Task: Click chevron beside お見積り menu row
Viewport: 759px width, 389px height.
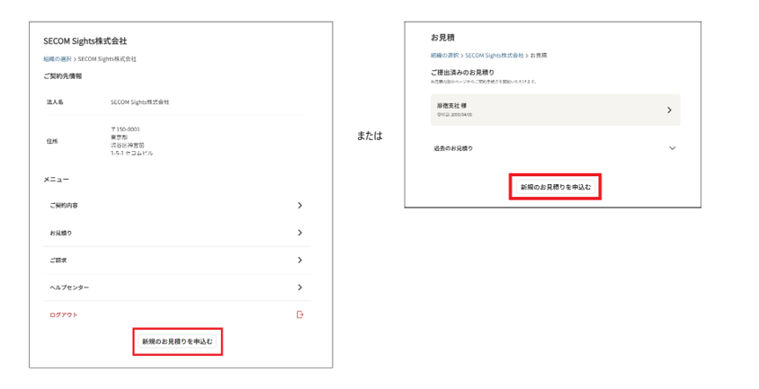Action: [299, 233]
